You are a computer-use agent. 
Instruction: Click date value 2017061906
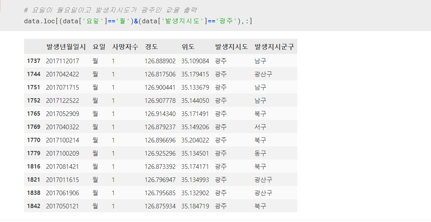(x=62, y=193)
